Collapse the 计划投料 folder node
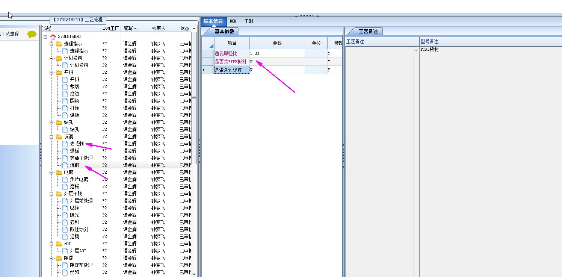 coord(51,58)
